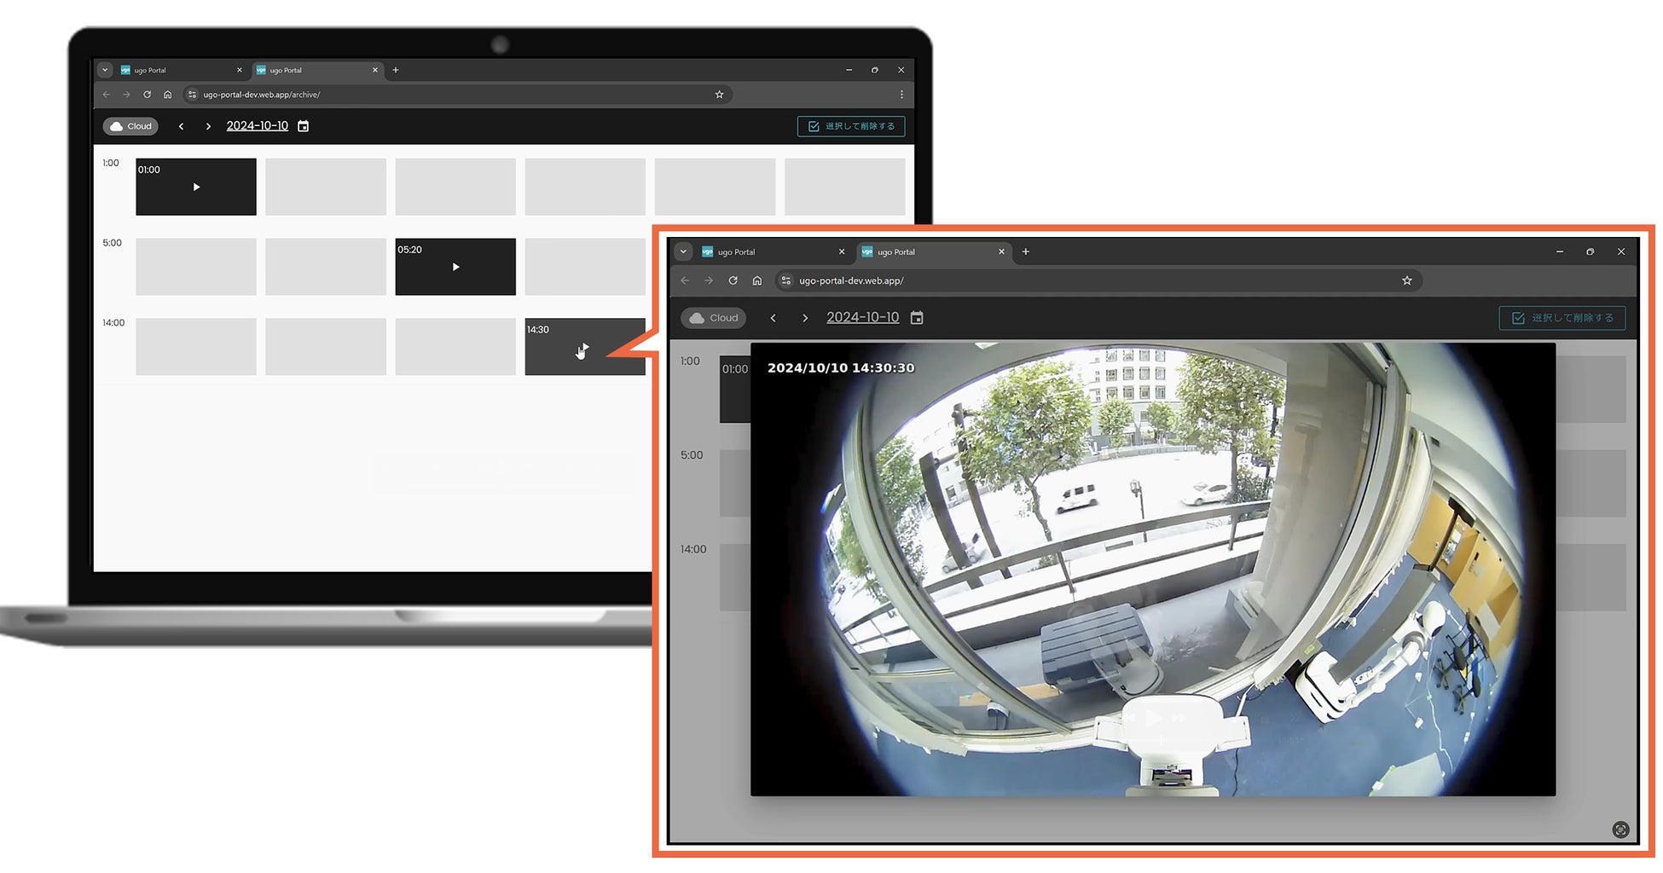Play the 01:00 recording thumbnail on laptop
1663x873 pixels.
point(196,187)
